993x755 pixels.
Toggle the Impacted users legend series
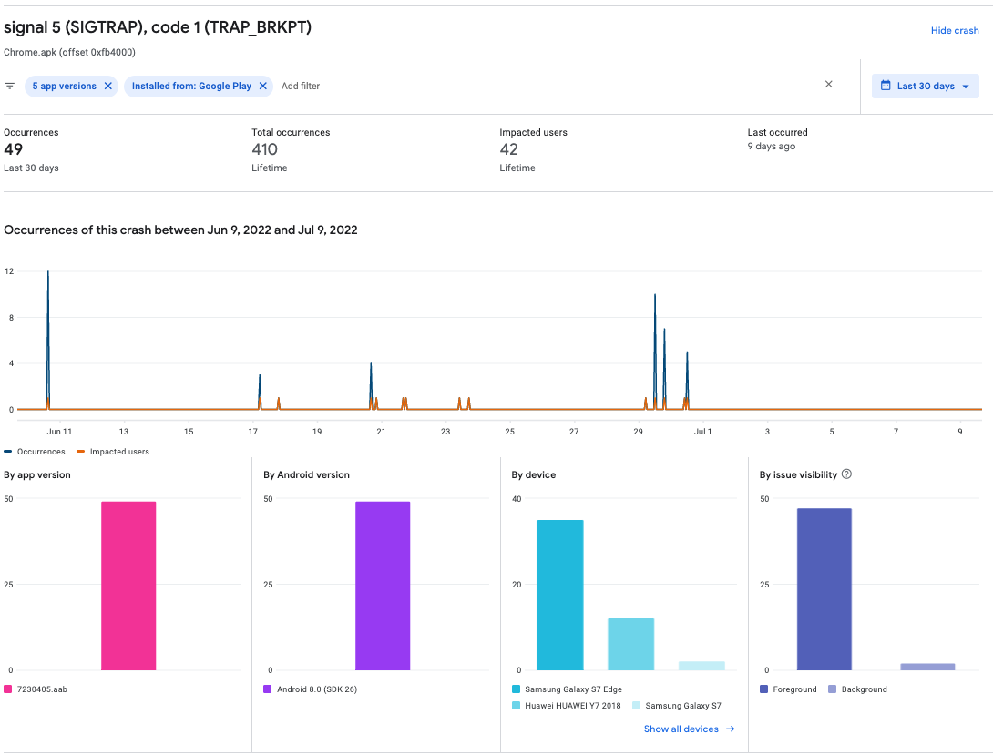pos(113,451)
